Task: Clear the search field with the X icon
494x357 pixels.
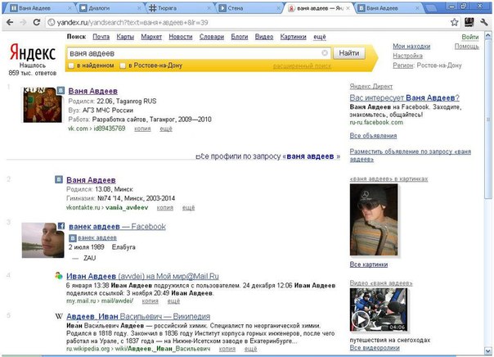Action: tap(325, 53)
